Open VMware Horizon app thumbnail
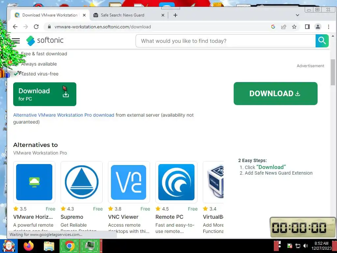Image resolution: width=337 pixels, height=253 pixels. (x=34, y=182)
